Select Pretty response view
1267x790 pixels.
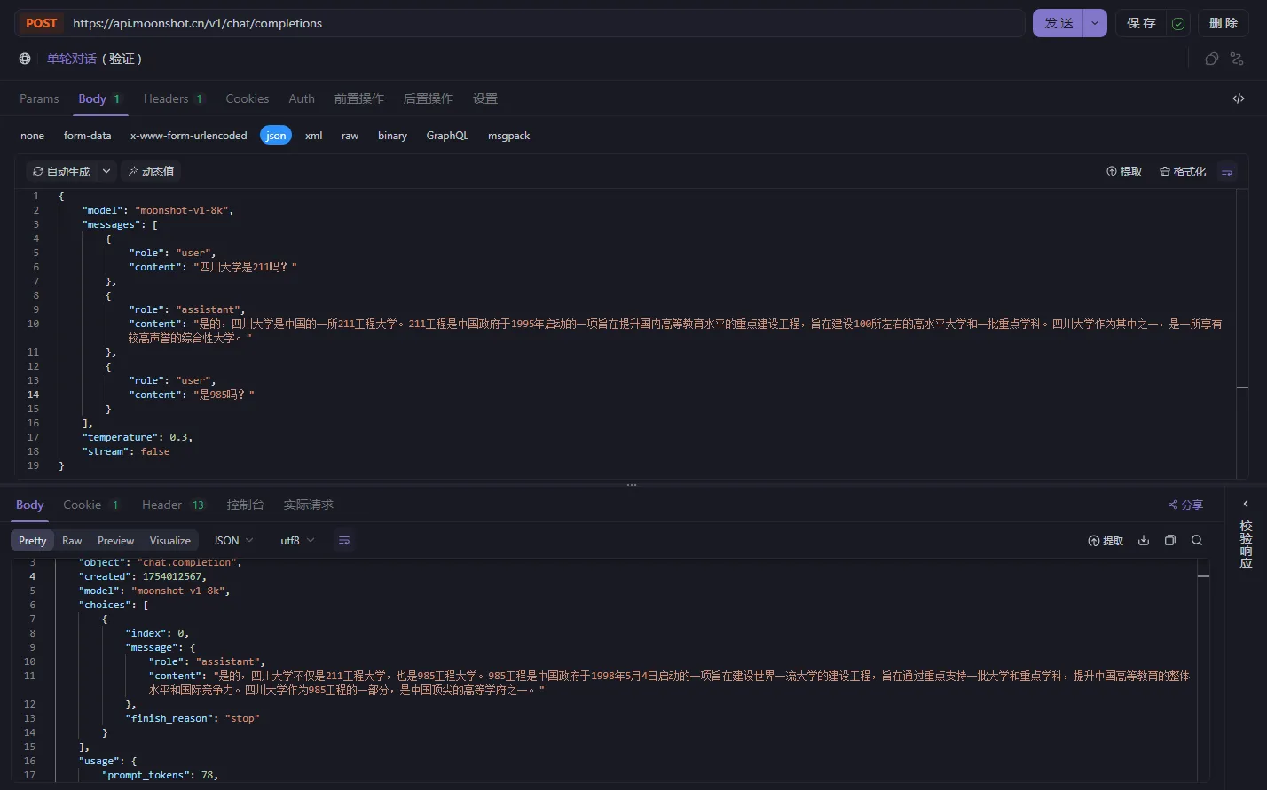coord(33,540)
